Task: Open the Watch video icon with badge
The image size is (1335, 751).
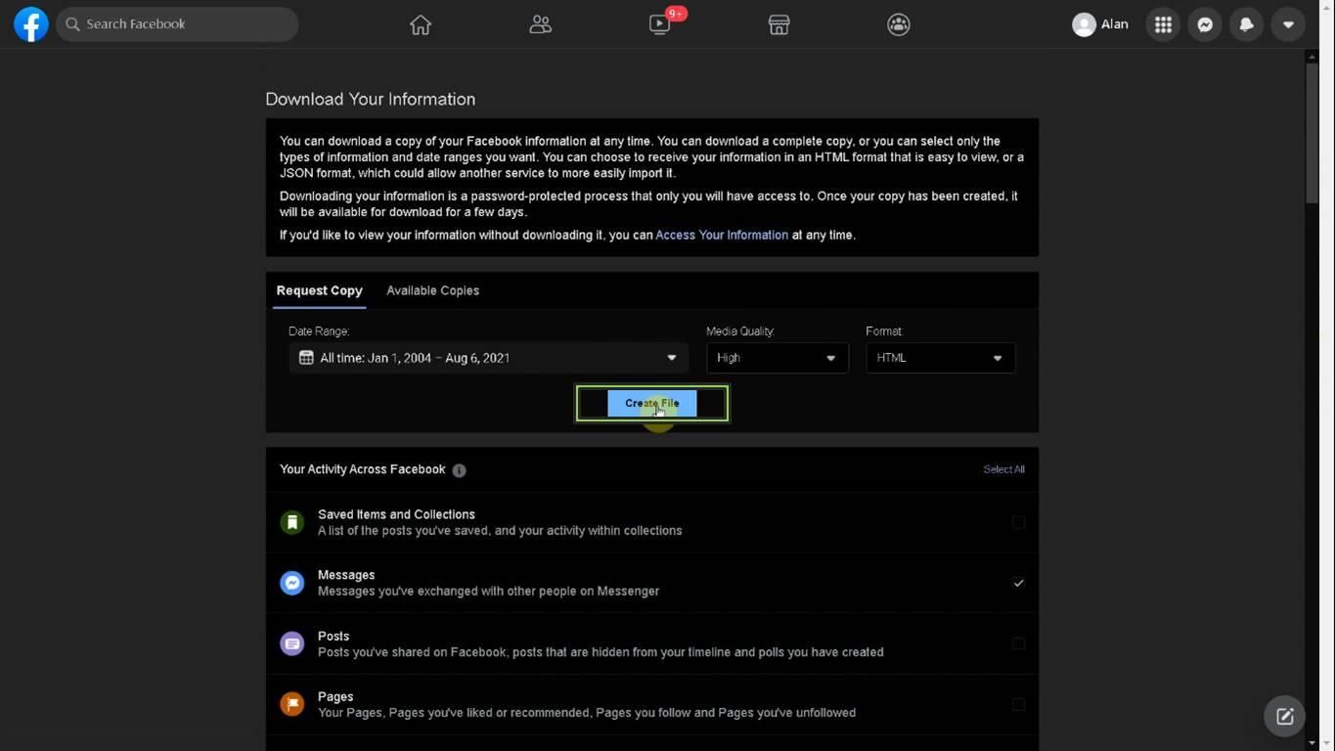Action: coord(660,24)
